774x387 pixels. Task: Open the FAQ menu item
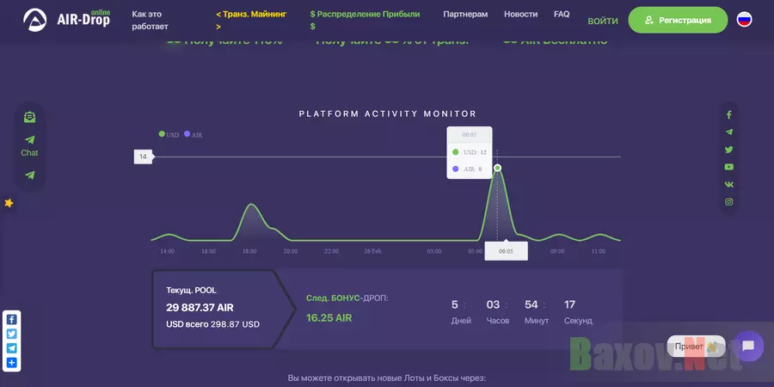(562, 15)
